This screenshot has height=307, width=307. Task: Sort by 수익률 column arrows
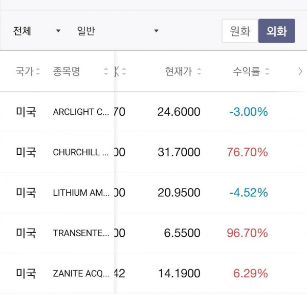[267, 71]
